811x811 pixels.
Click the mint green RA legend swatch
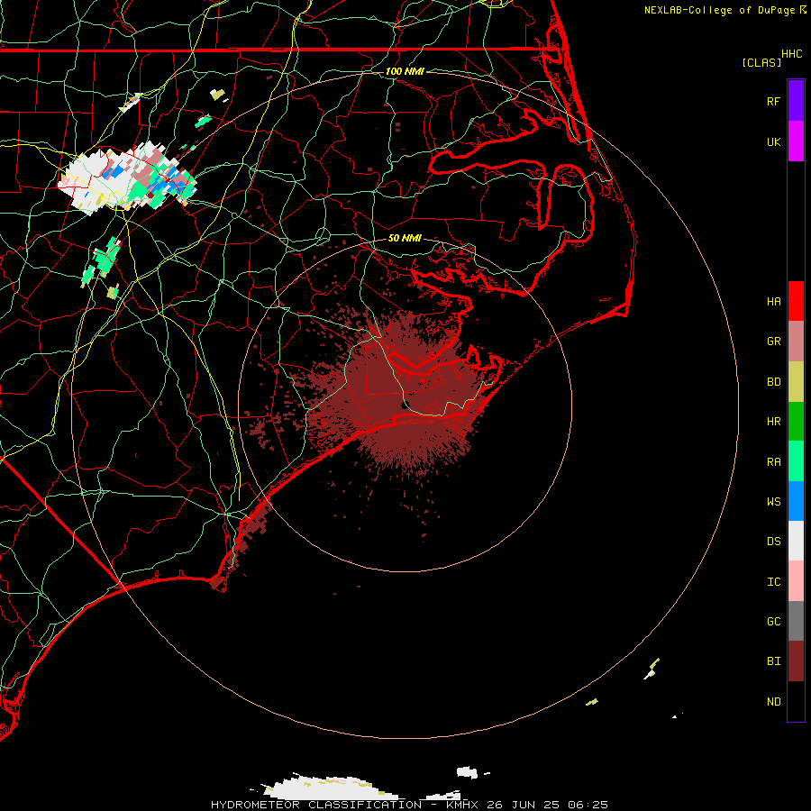coord(796,461)
